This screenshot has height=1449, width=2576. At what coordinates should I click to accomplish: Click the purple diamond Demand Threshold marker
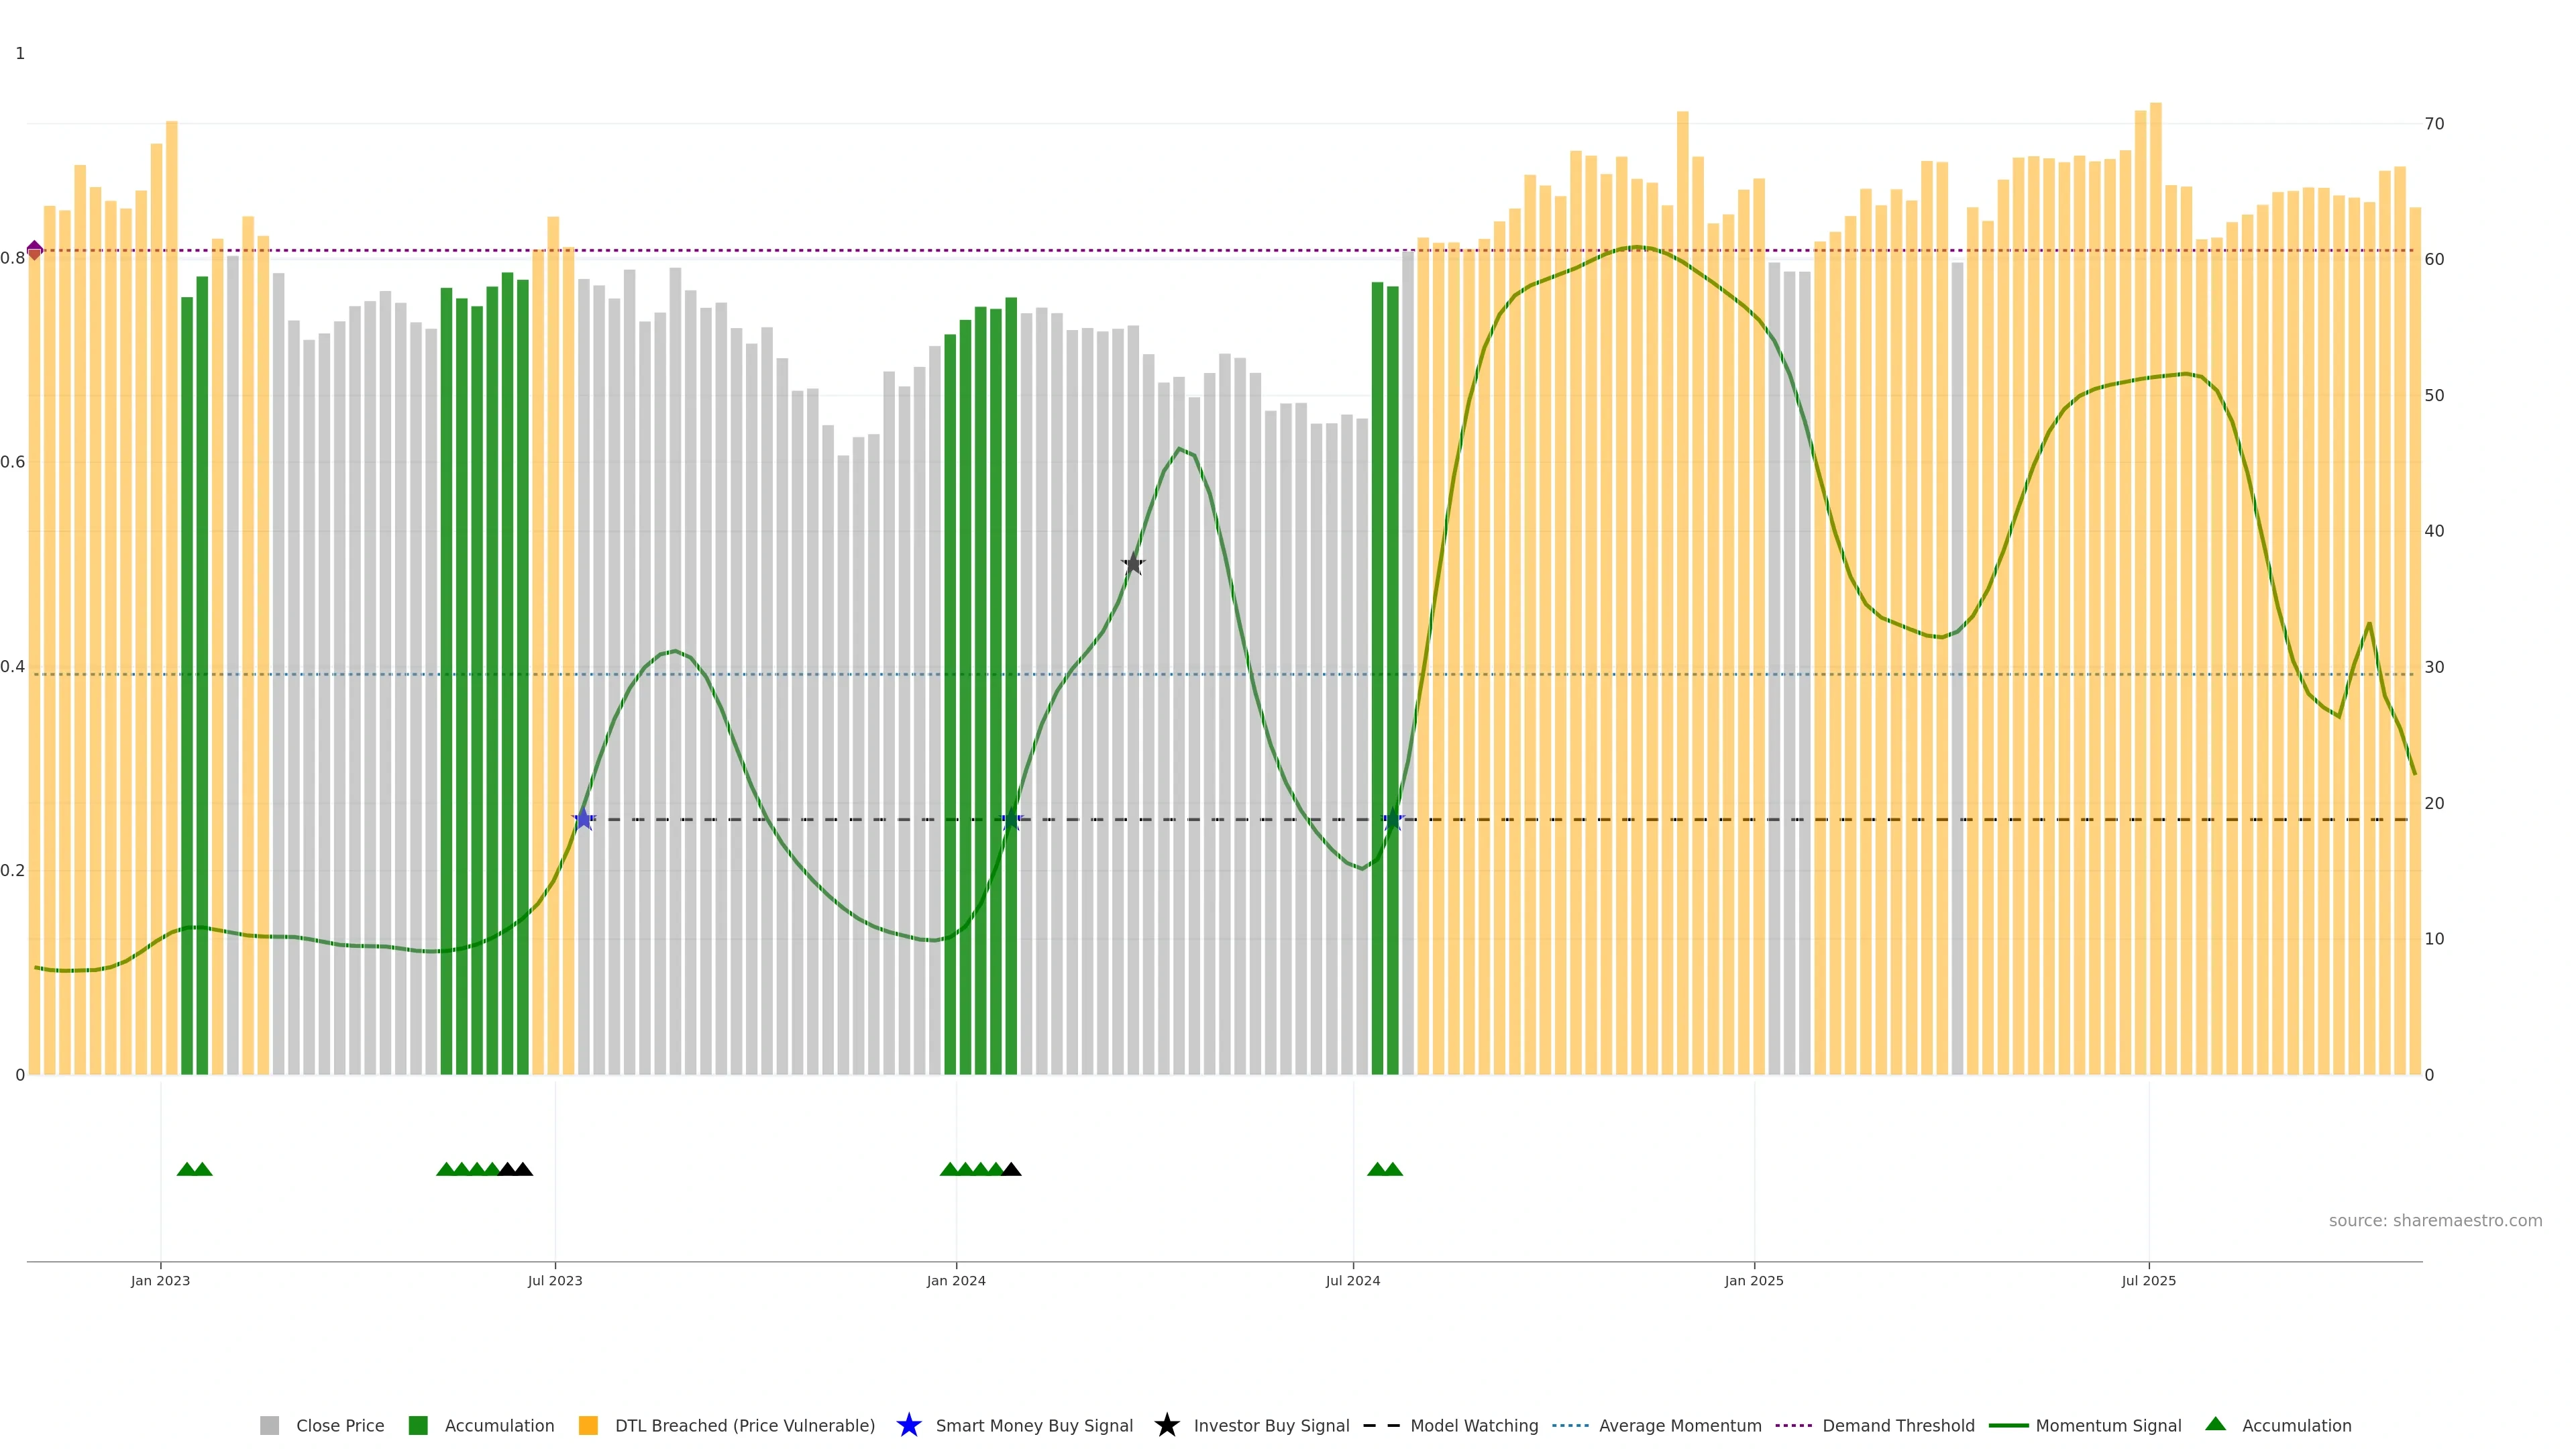[35, 250]
